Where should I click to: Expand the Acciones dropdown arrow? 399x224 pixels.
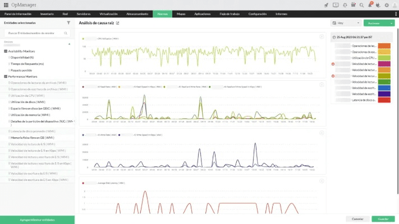(x=391, y=24)
